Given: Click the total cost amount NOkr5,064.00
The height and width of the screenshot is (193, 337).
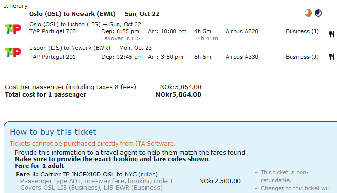Looking at the screenshot, I should tap(178, 94).
